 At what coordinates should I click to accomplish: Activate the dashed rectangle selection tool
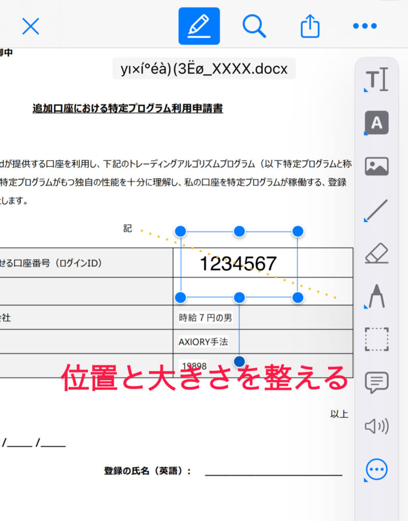click(x=377, y=339)
